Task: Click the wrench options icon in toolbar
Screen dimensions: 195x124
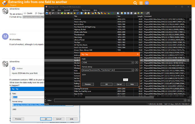Action: [x=148, y=13]
